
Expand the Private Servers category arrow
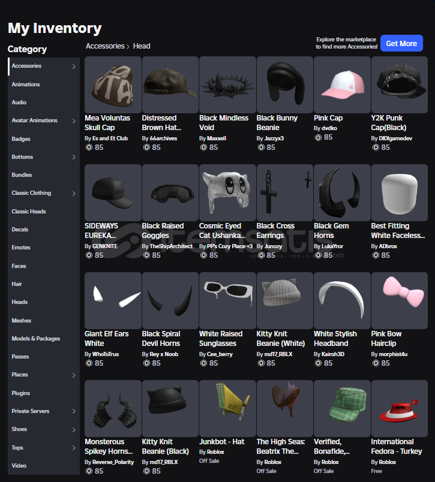74,411
